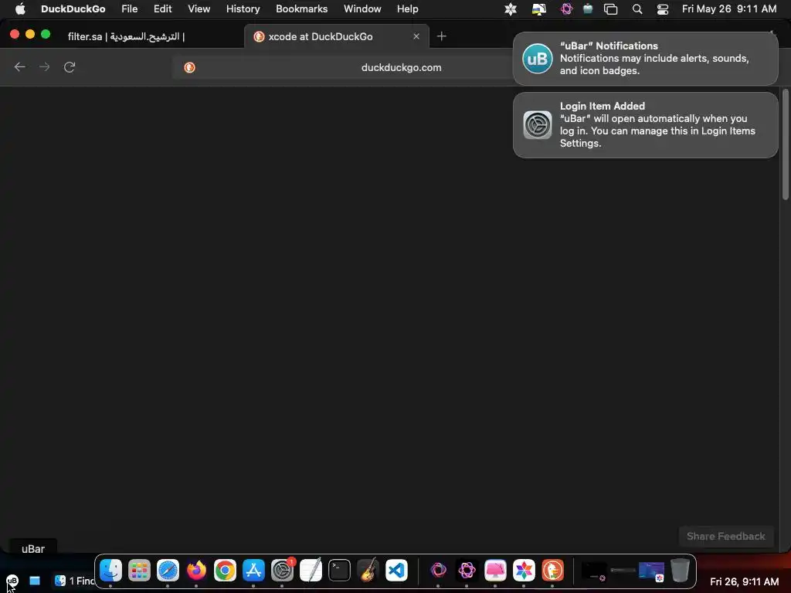The image size is (791, 593).
Task: Open the Bookmarks menu
Action: tap(302, 8)
